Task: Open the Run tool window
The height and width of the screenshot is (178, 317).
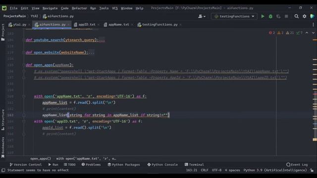Action: (x=53, y=165)
